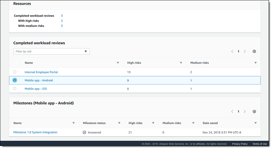Go to previous page in workload reviews

tap(232, 51)
